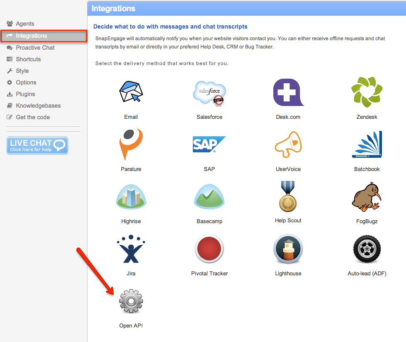
Task: Click the Desk.com label text
Action: (x=288, y=117)
